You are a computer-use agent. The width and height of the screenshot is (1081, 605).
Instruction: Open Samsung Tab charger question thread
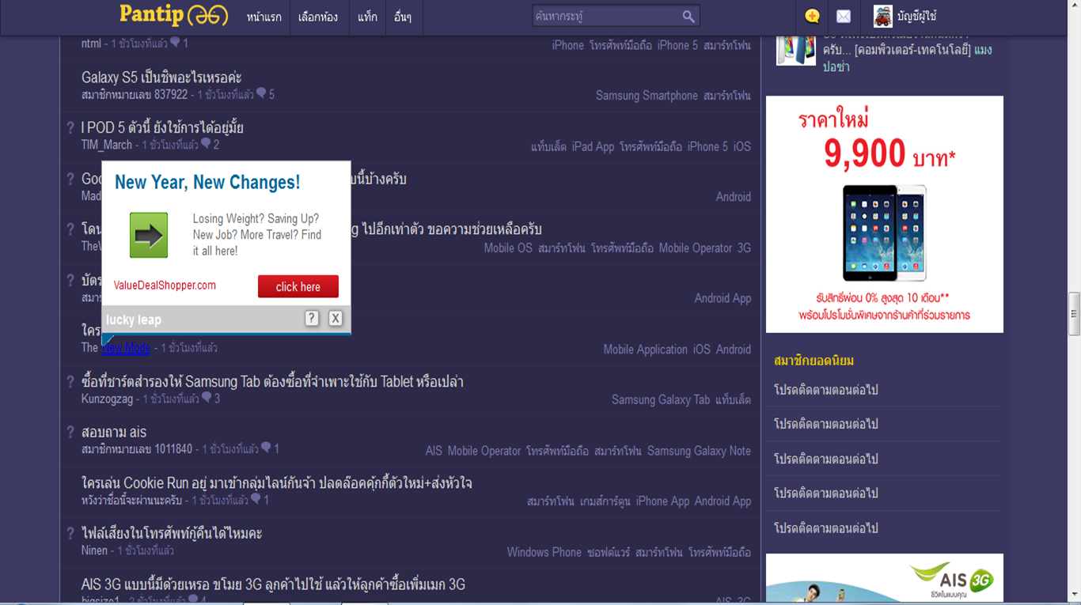pyautogui.click(x=272, y=382)
